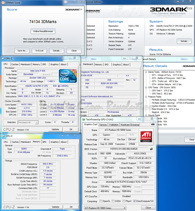Image resolution: width=195 pixels, height=211 pixels.
Task: Open Memory tab in middle CPU-Z window
Action: point(99,65)
